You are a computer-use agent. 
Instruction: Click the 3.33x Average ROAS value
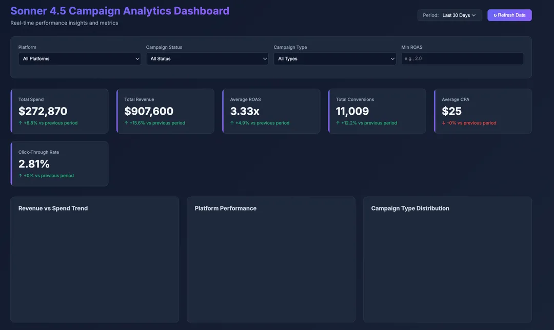click(245, 111)
